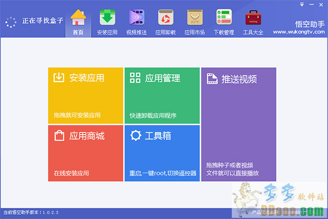This screenshot has width=328, height=219.
Task: Click the spinning loading indicator icon
Action: point(11,22)
